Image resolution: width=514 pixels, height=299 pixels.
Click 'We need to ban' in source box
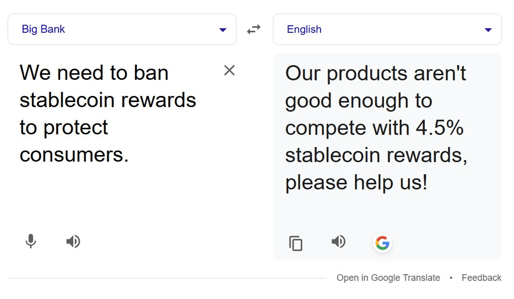94,73
